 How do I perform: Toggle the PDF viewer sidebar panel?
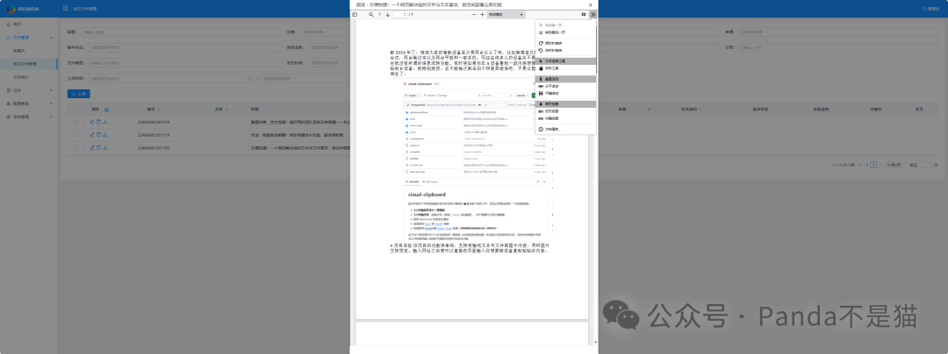pos(355,15)
